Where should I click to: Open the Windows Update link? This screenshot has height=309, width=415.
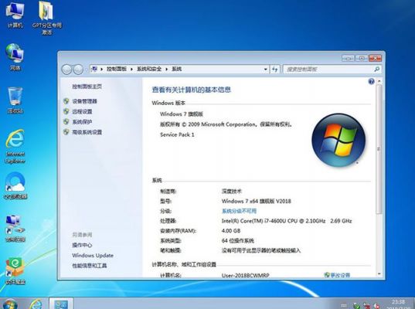[x=93, y=255]
